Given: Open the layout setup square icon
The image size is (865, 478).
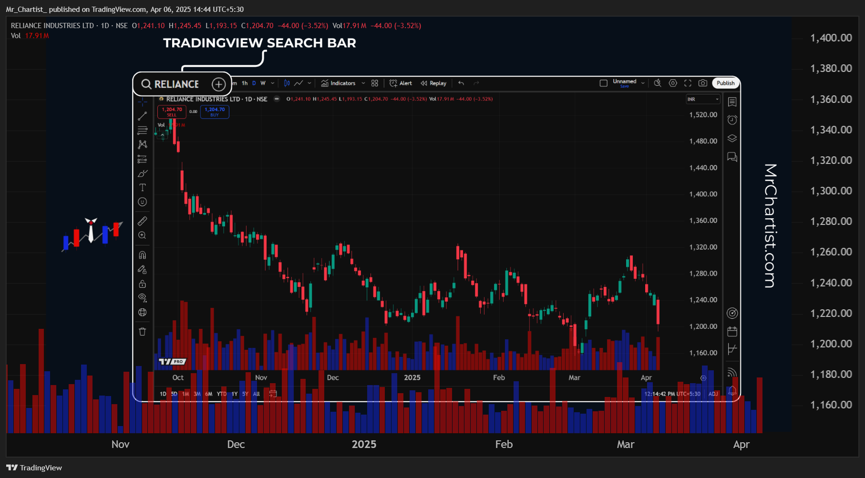Looking at the screenshot, I should click(x=603, y=83).
